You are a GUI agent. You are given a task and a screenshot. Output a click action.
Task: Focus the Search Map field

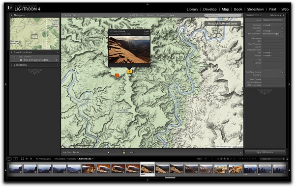223,15
